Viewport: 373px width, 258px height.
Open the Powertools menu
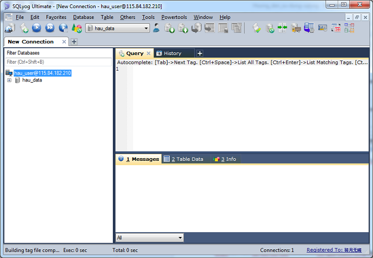[174, 17]
